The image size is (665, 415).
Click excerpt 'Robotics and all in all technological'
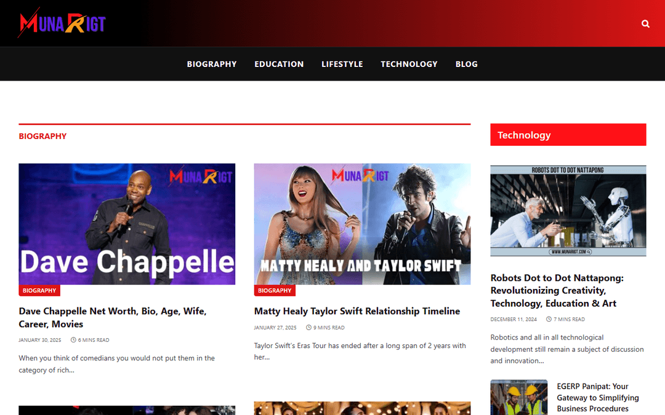(567, 349)
